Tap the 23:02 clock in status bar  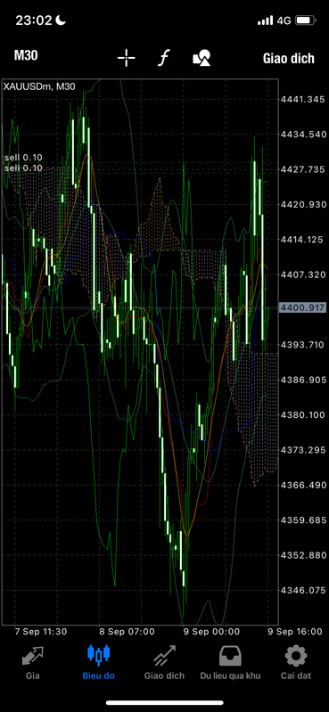pyautogui.click(x=34, y=20)
